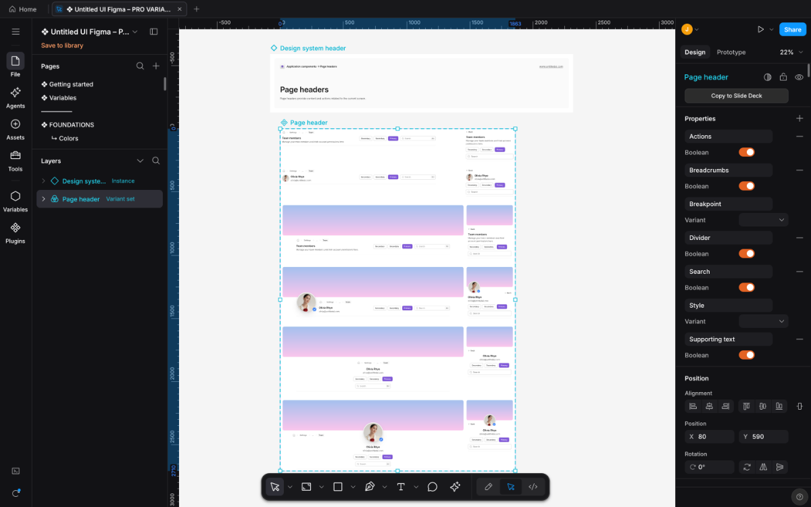Switch to Dev mode code icon
The width and height of the screenshot is (811, 507).
click(533, 487)
